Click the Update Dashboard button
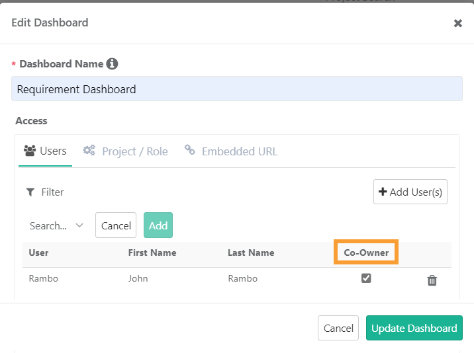Screen dimensions: 474x353 point(414,328)
